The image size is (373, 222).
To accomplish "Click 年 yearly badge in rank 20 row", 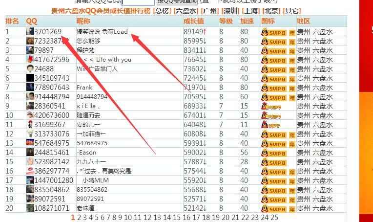I will [292, 209].
